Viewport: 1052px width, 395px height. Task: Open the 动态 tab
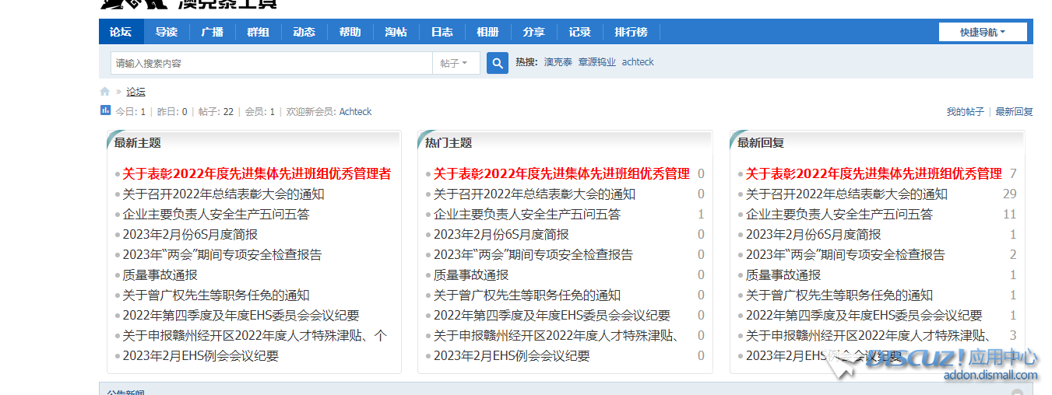304,32
